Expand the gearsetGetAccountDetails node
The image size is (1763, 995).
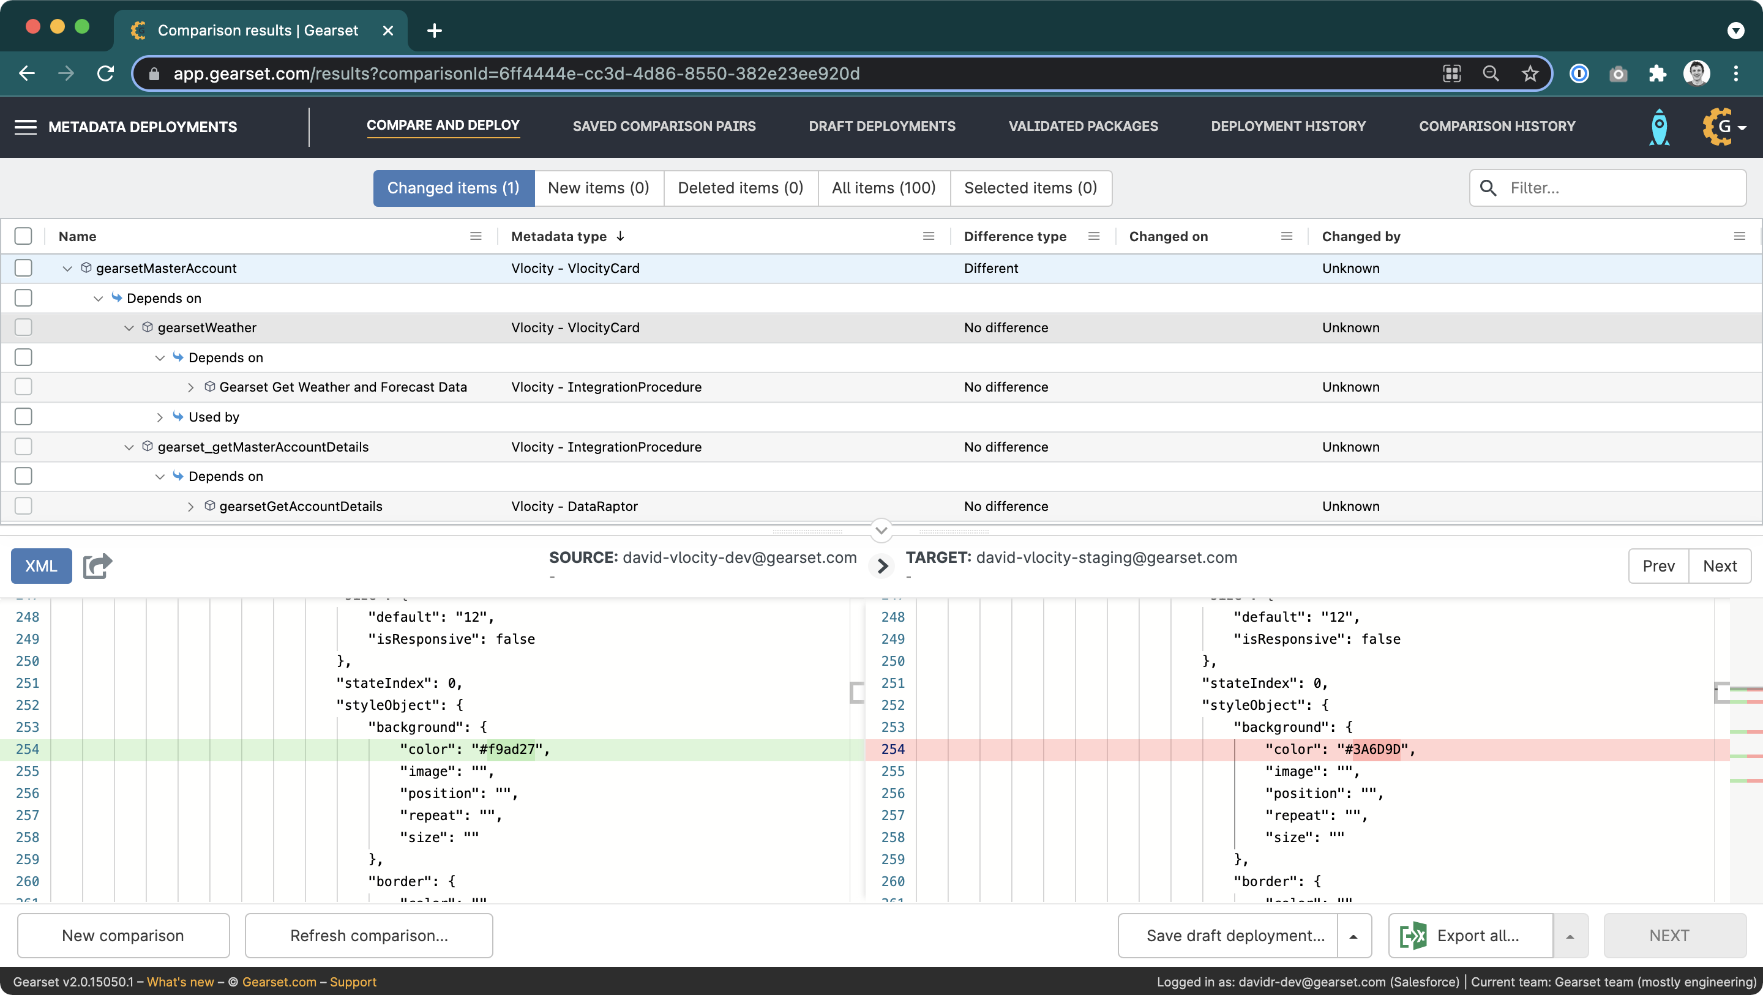tap(190, 507)
